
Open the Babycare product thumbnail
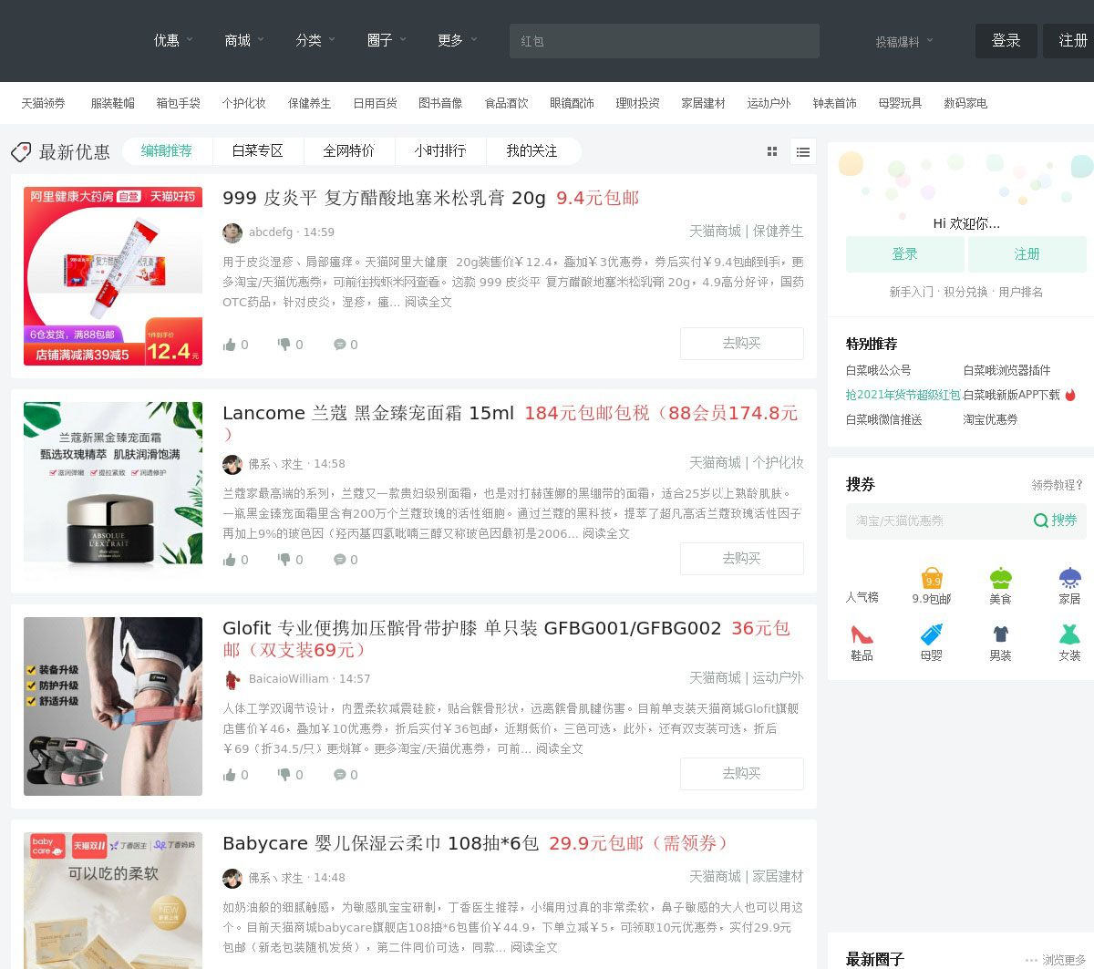[113, 900]
